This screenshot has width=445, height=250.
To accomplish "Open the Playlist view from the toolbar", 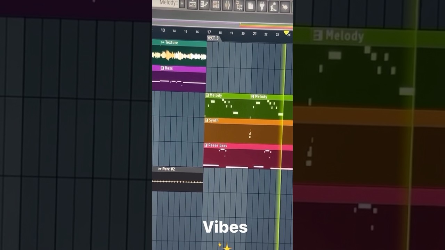I will point(192,5).
